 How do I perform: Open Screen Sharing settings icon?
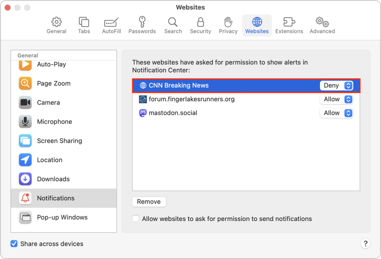pyautogui.click(x=25, y=141)
